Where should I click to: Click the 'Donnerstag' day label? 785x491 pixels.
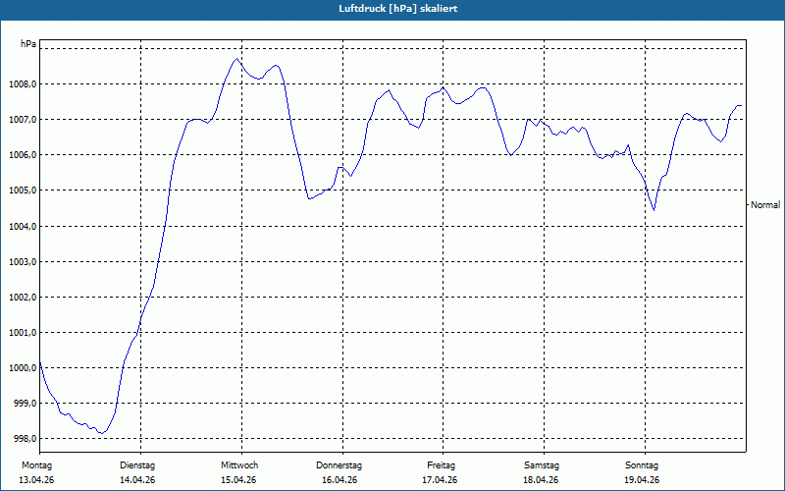point(339,465)
